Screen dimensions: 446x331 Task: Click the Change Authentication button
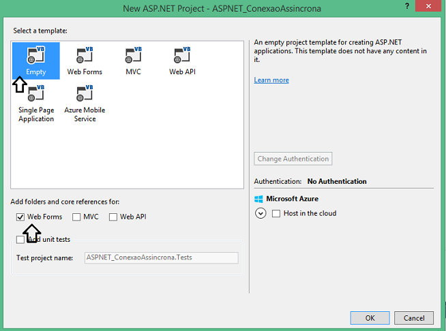coord(293,159)
